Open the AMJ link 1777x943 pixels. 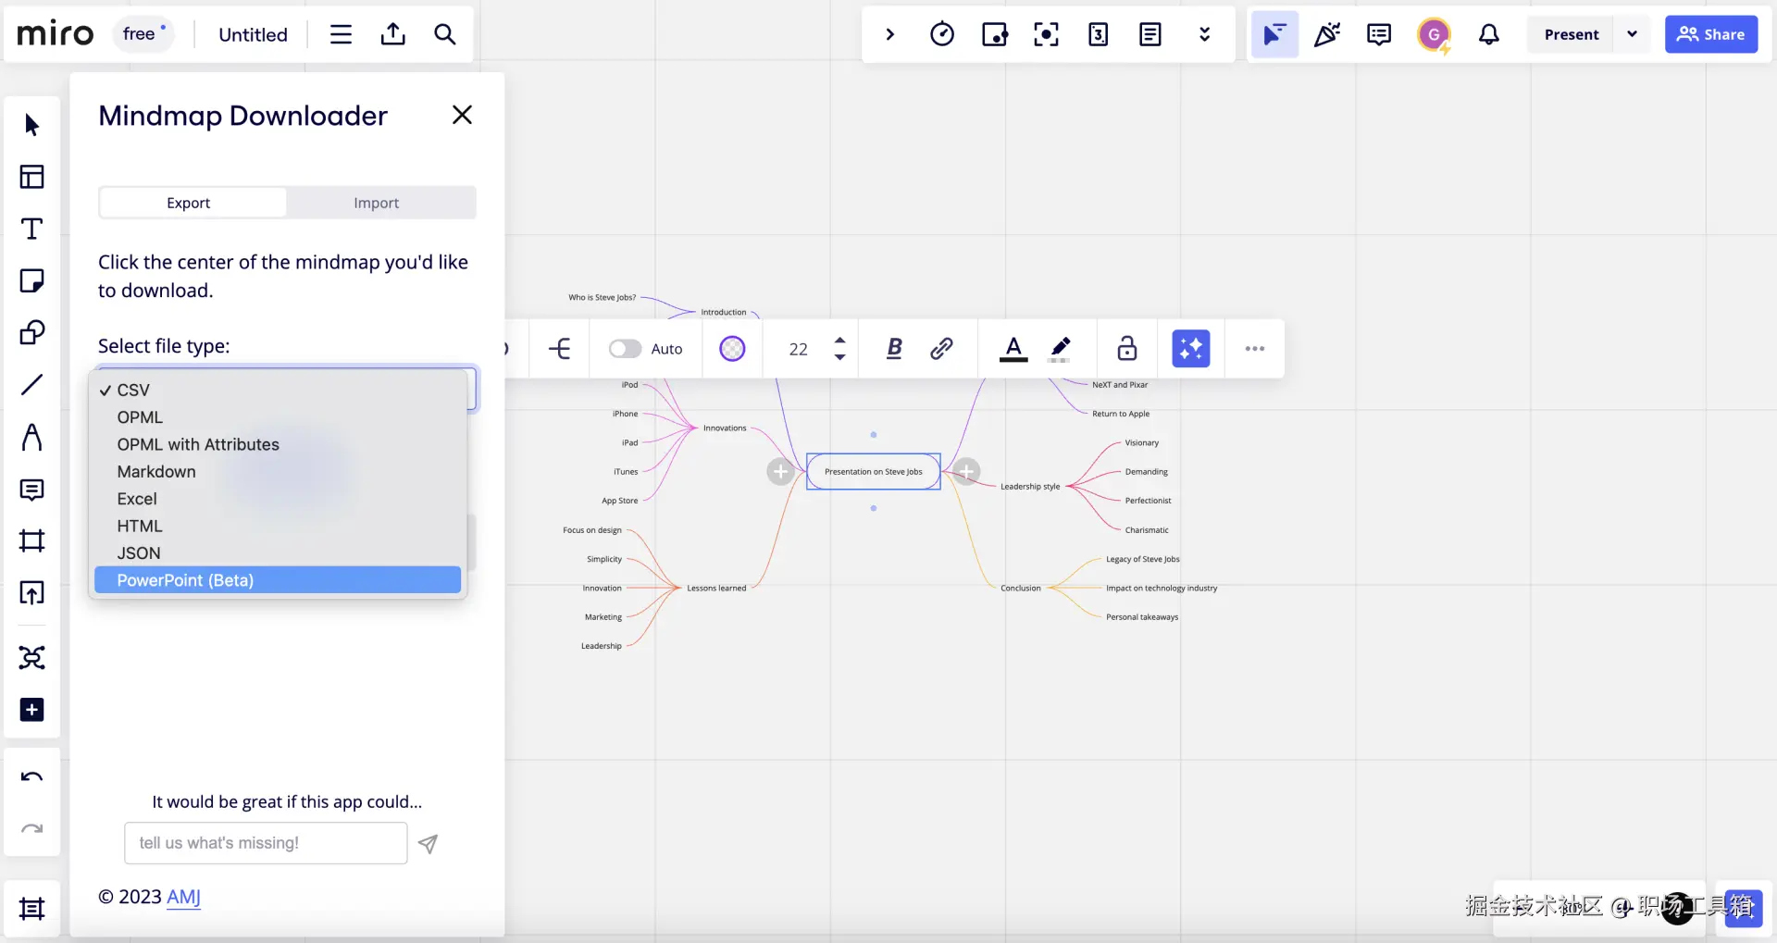click(x=183, y=897)
